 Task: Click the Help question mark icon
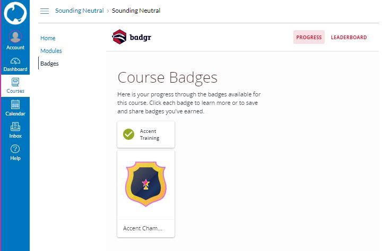15,149
